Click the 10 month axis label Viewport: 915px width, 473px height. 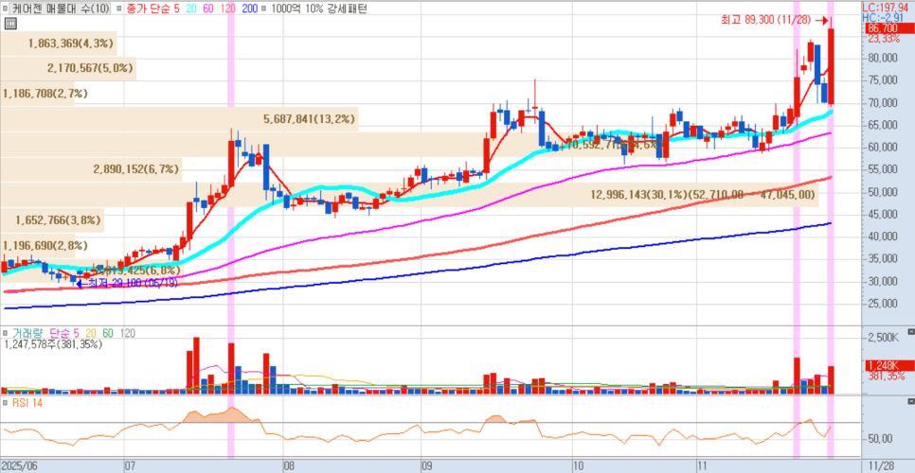click(x=579, y=466)
